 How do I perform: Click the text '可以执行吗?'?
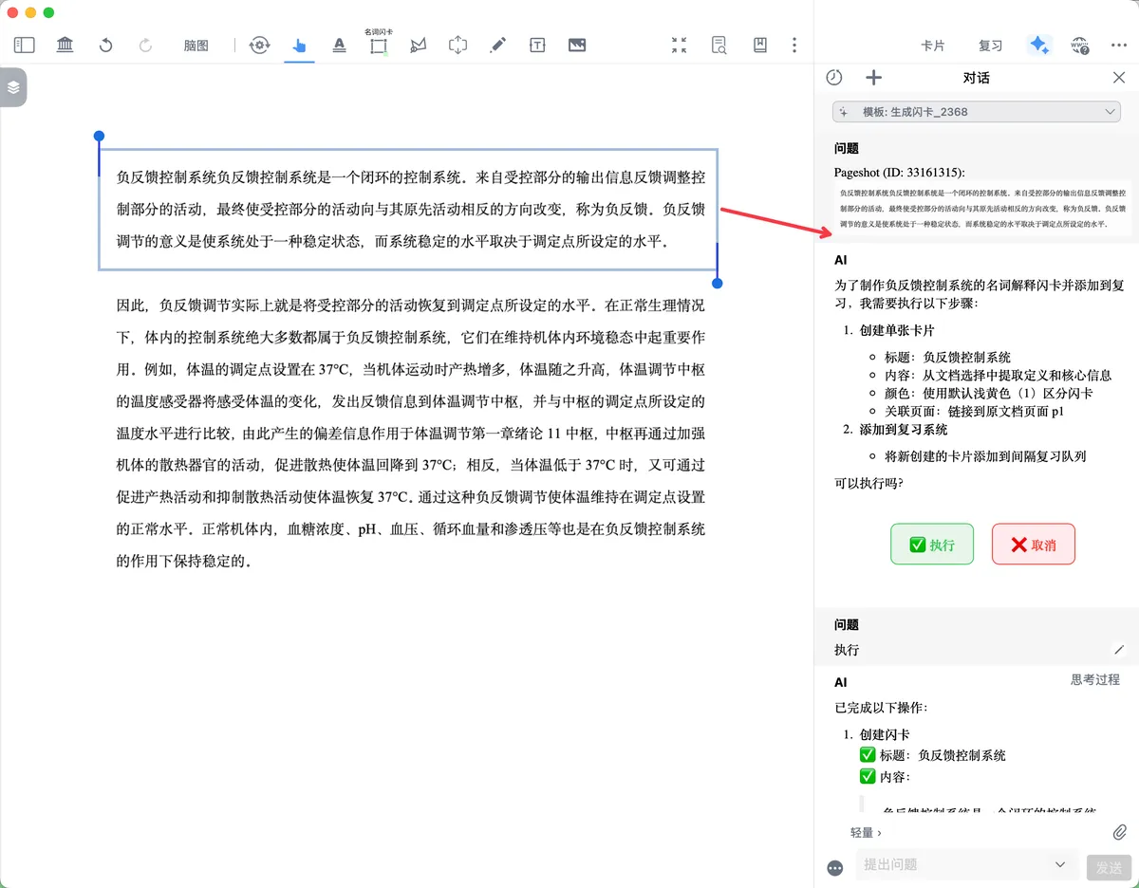coord(868,483)
